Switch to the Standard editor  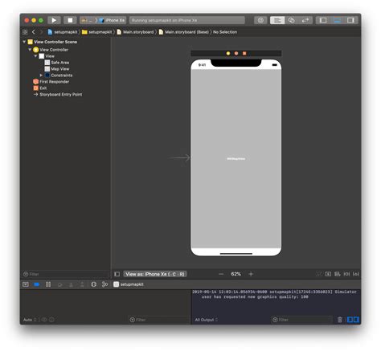click(x=277, y=20)
